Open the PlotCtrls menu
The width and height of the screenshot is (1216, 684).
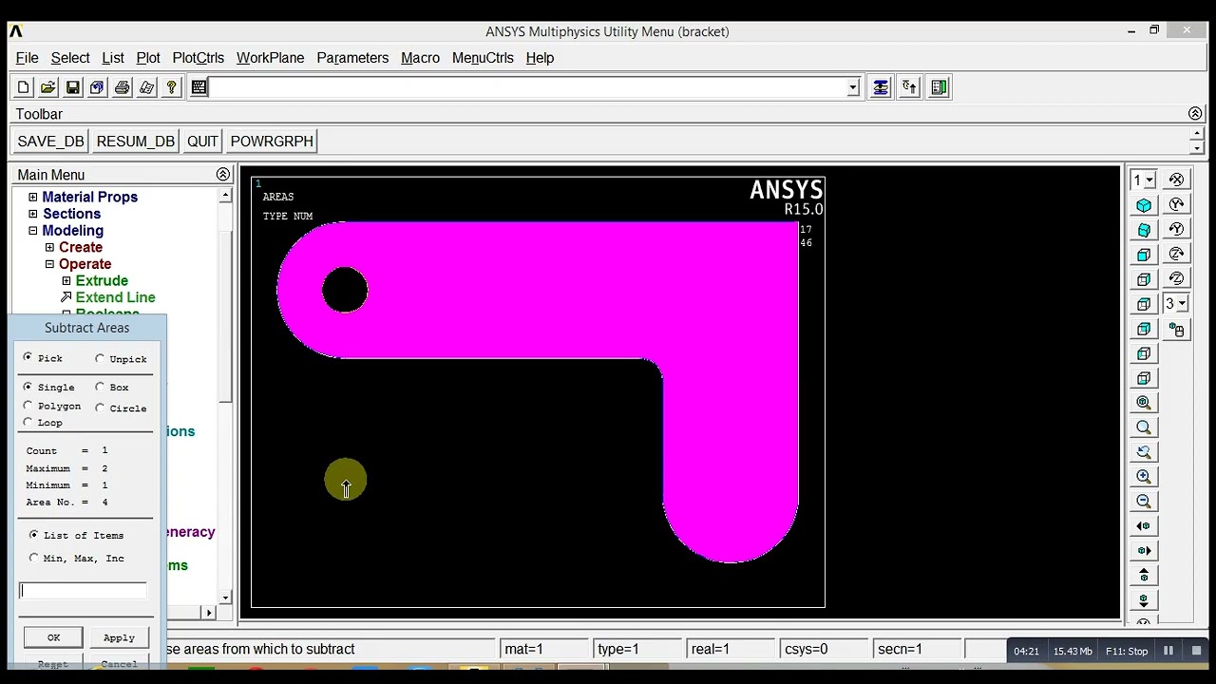click(199, 58)
